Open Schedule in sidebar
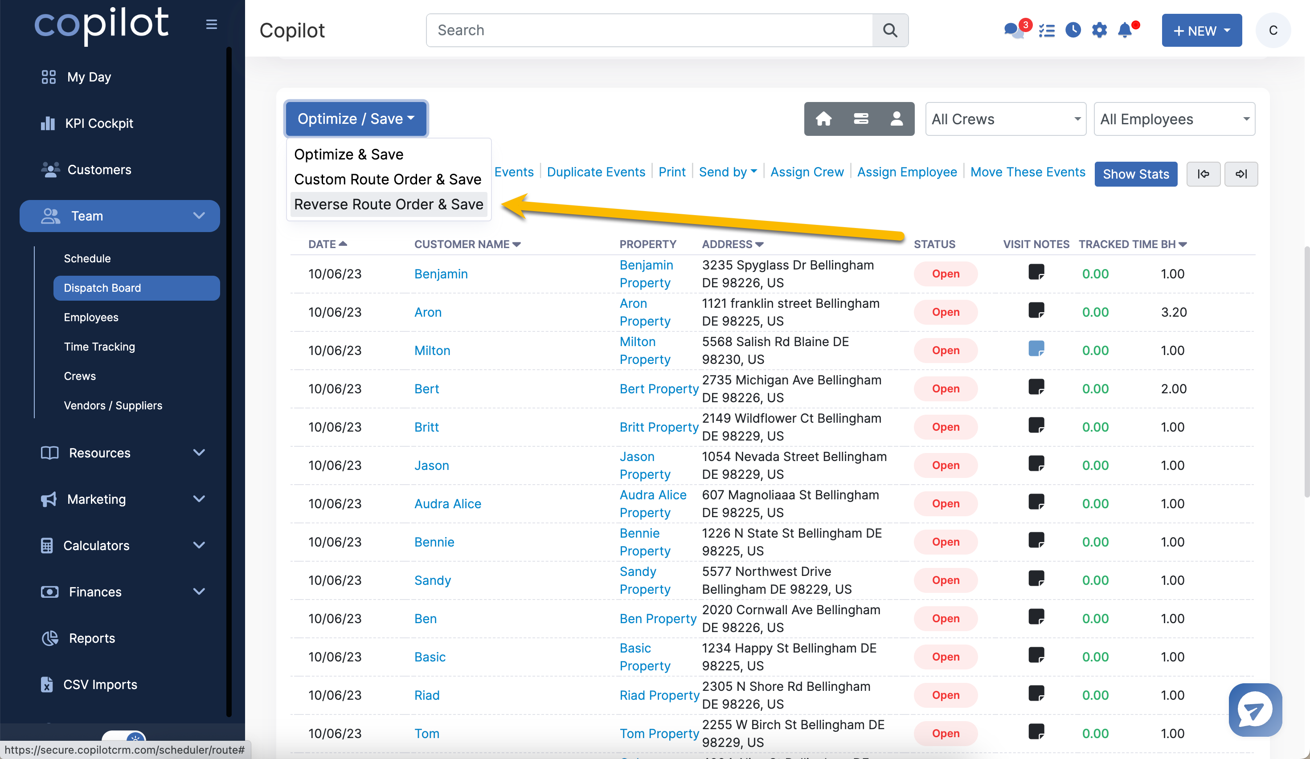Screen dimensions: 1310x759 tap(87, 258)
